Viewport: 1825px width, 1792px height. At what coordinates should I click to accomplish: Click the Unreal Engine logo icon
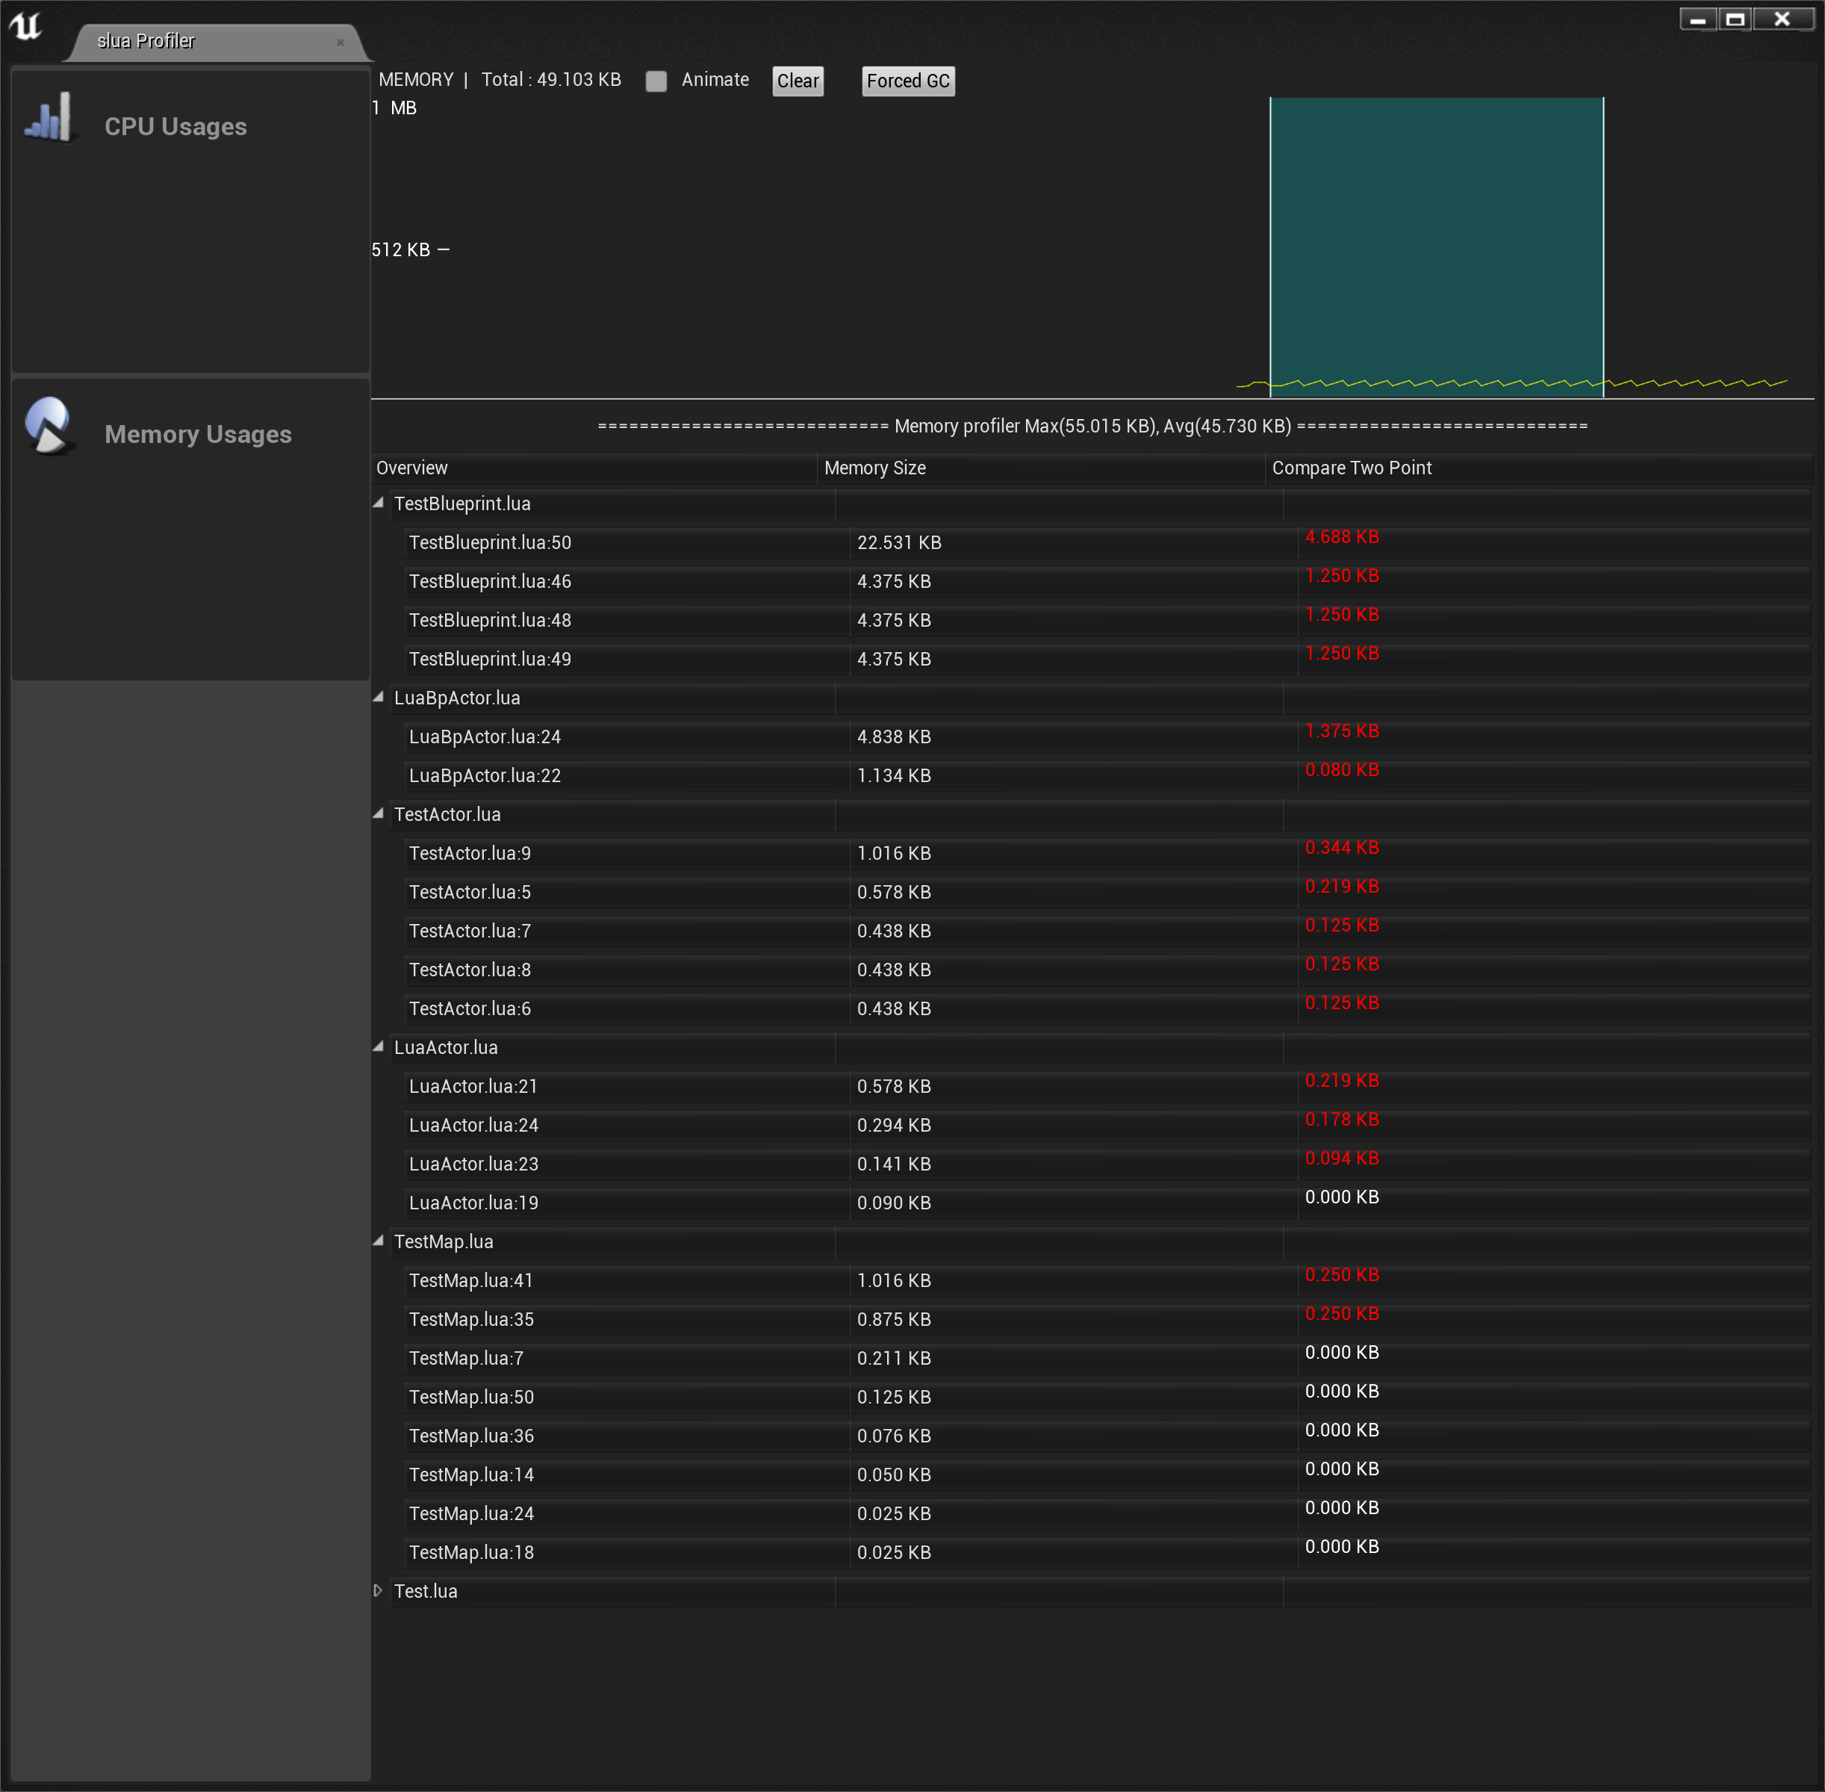(26, 25)
